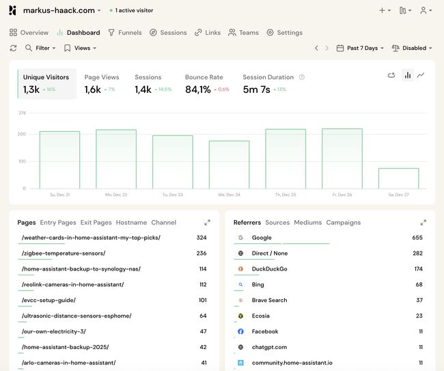Select the Referrers tab
The height and width of the screenshot is (371, 444).
(247, 223)
